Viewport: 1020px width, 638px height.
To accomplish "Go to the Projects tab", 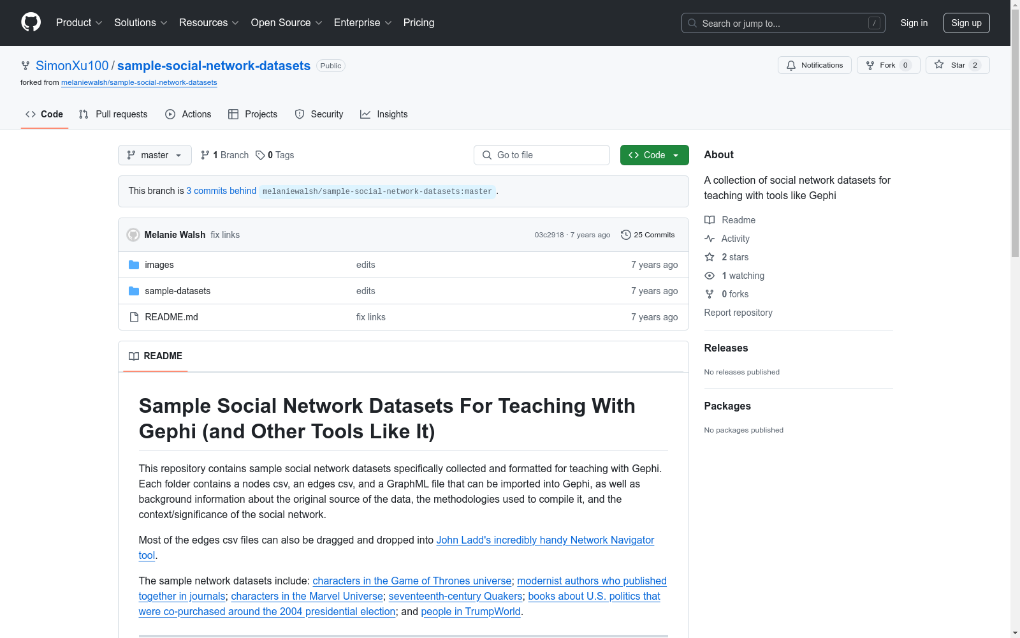I will coord(253,114).
